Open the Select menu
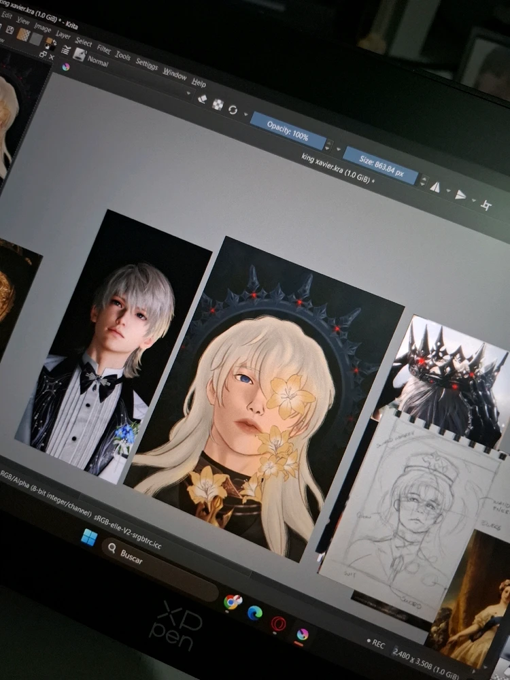This screenshot has width=510, height=680. click(x=83, y=42)
